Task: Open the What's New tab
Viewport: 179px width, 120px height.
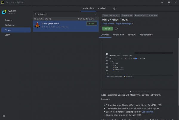Action: (x=118, y=35)
